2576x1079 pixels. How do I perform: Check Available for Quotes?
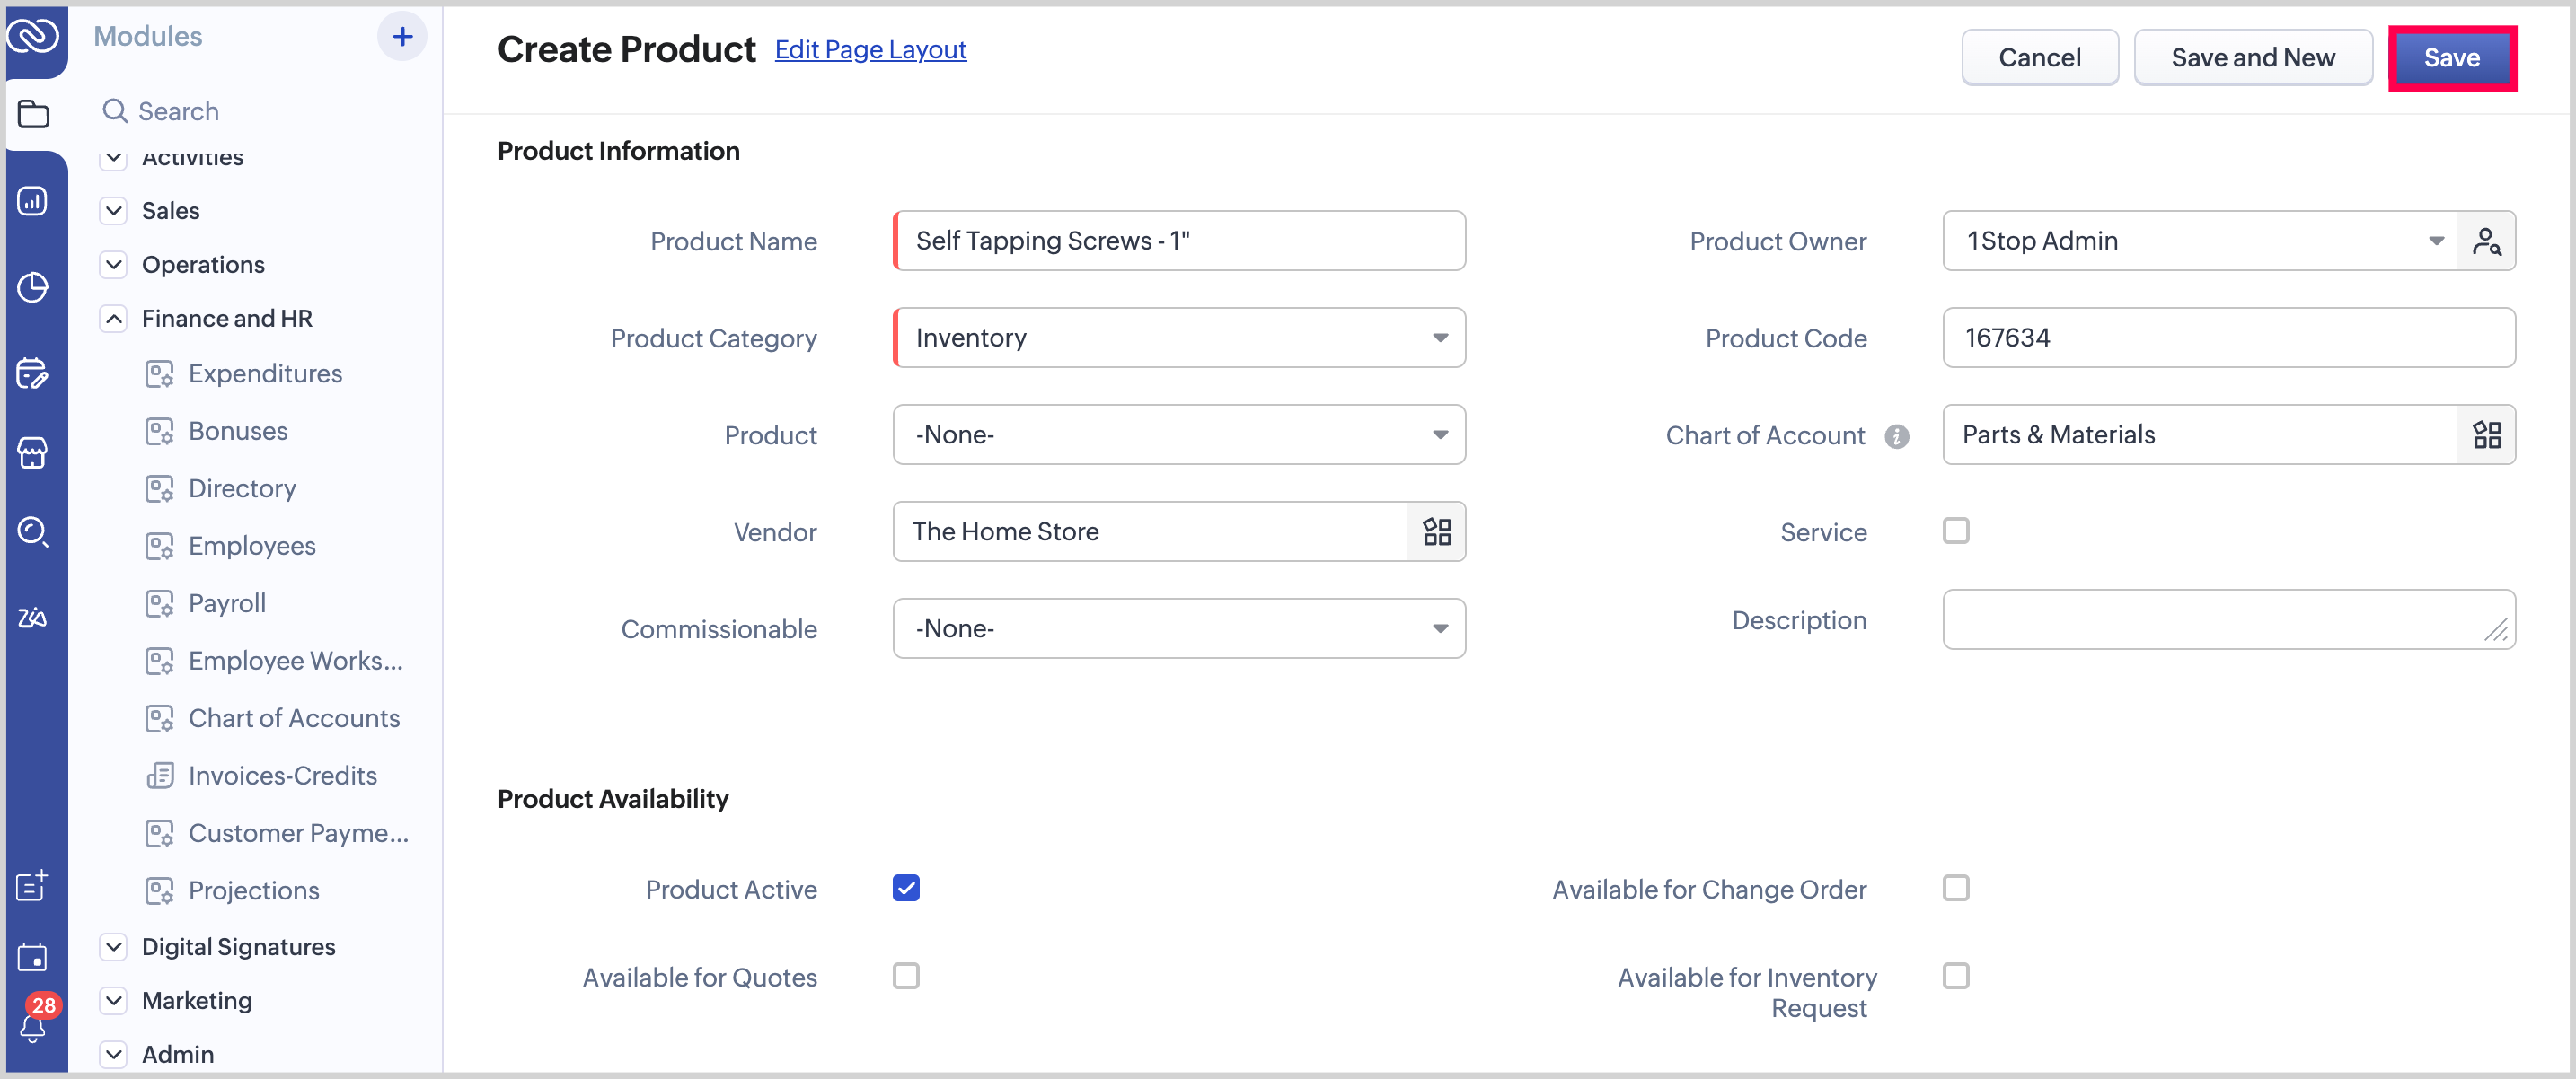click(x=906, y=976)
